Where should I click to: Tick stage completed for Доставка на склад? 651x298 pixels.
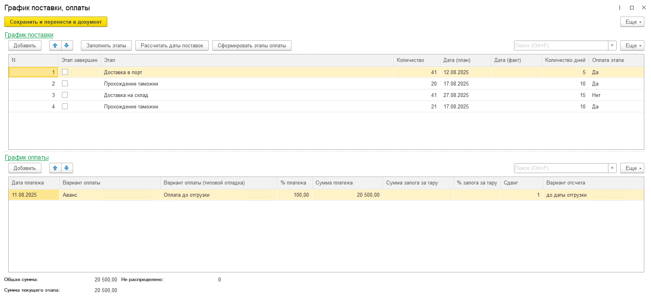tap(65, 95)
